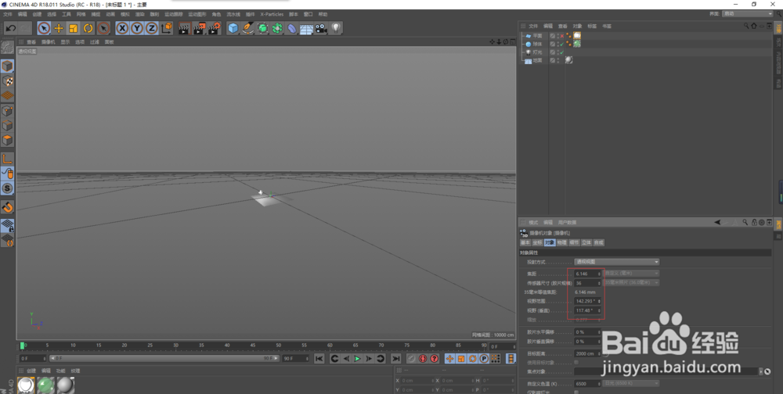Click the search icon in object manager
This screenshot has height=394, width=783.
(x=746, y=26)
